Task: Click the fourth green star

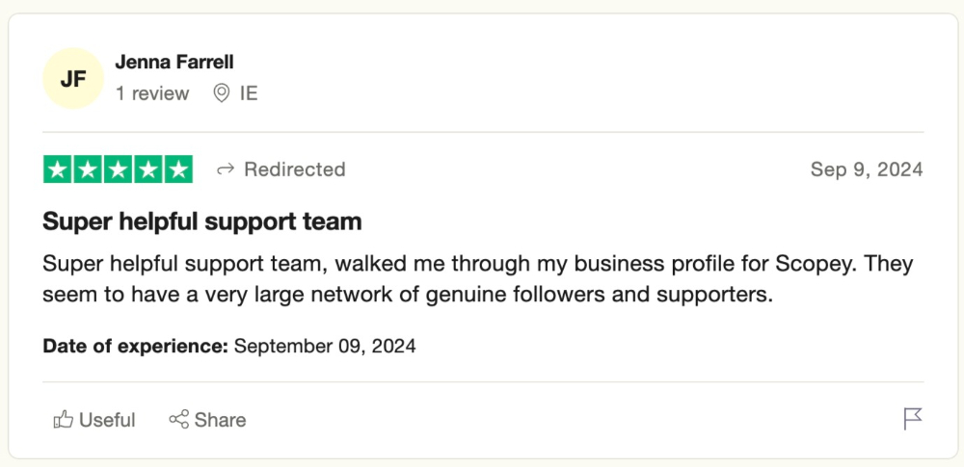Action: coord(147,169)
